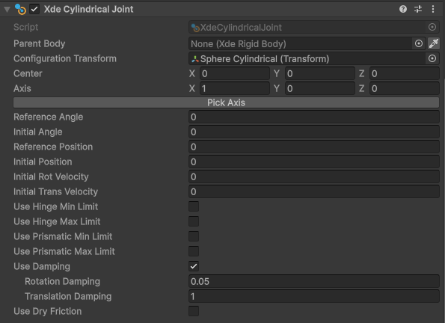
Task: Open the component help reference icon
Action: point(402,9)
